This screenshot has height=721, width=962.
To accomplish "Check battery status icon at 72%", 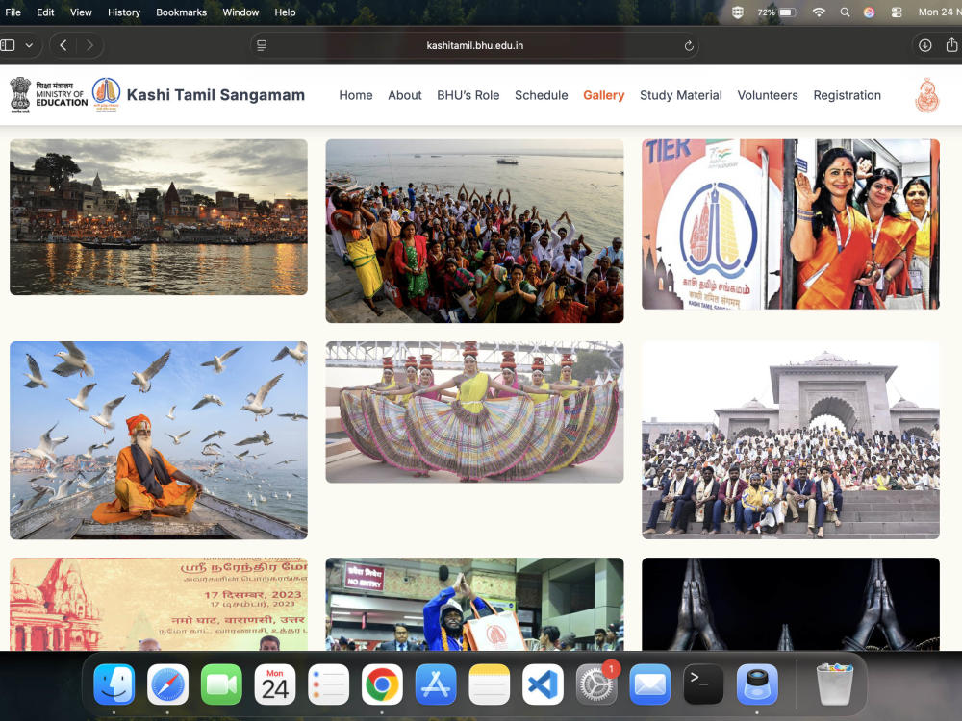I will 777,12.
